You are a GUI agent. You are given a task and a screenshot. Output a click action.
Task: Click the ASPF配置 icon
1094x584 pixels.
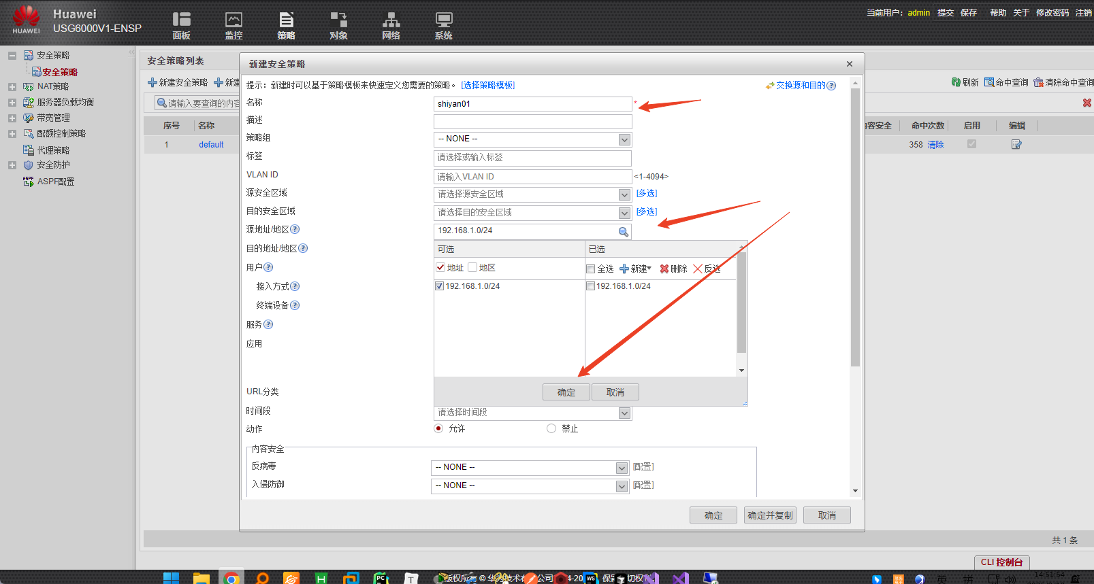(28, 182)
